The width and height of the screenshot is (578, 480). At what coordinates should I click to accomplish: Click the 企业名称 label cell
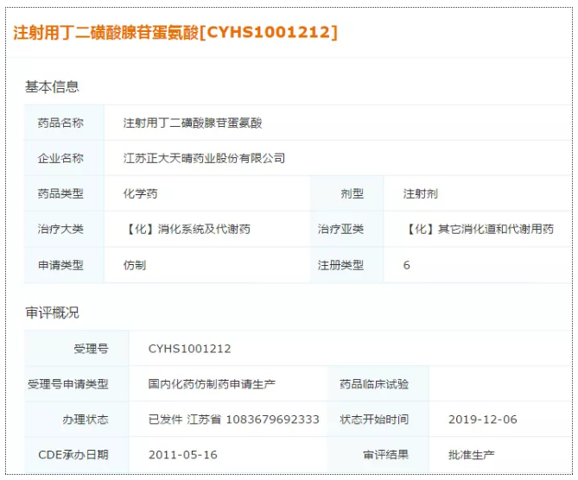tap(60, 158)
